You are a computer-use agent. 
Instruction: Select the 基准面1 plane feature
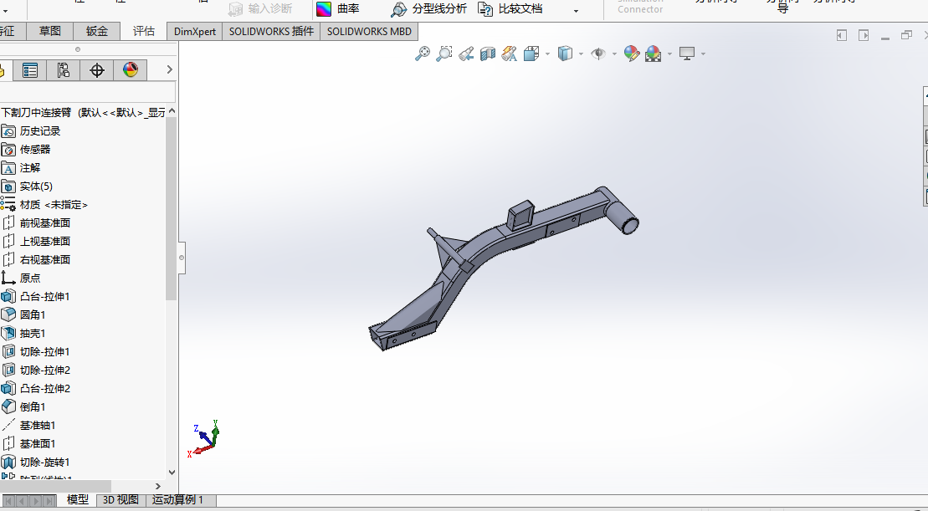(x=38, y=443)
